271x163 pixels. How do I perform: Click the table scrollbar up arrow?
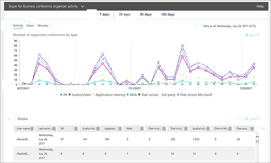coord(257,137)
